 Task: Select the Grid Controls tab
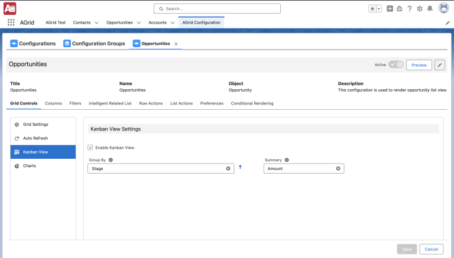pyautogui.click(x=24, y=103)
